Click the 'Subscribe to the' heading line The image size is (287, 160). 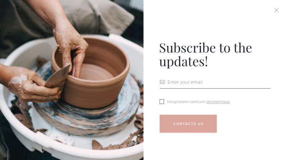click(x=206, y=48)
